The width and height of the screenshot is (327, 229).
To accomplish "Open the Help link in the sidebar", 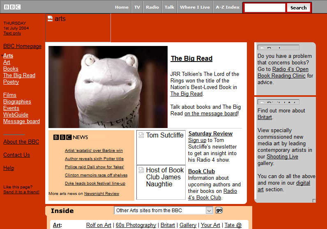I will click(x=9, y=168).
